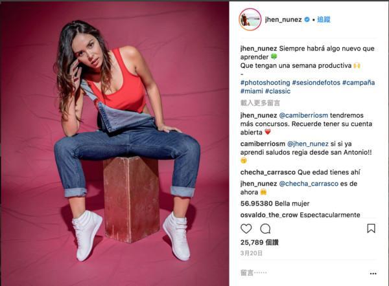
Task: Open the #miami hashtag
Action: 252,91
